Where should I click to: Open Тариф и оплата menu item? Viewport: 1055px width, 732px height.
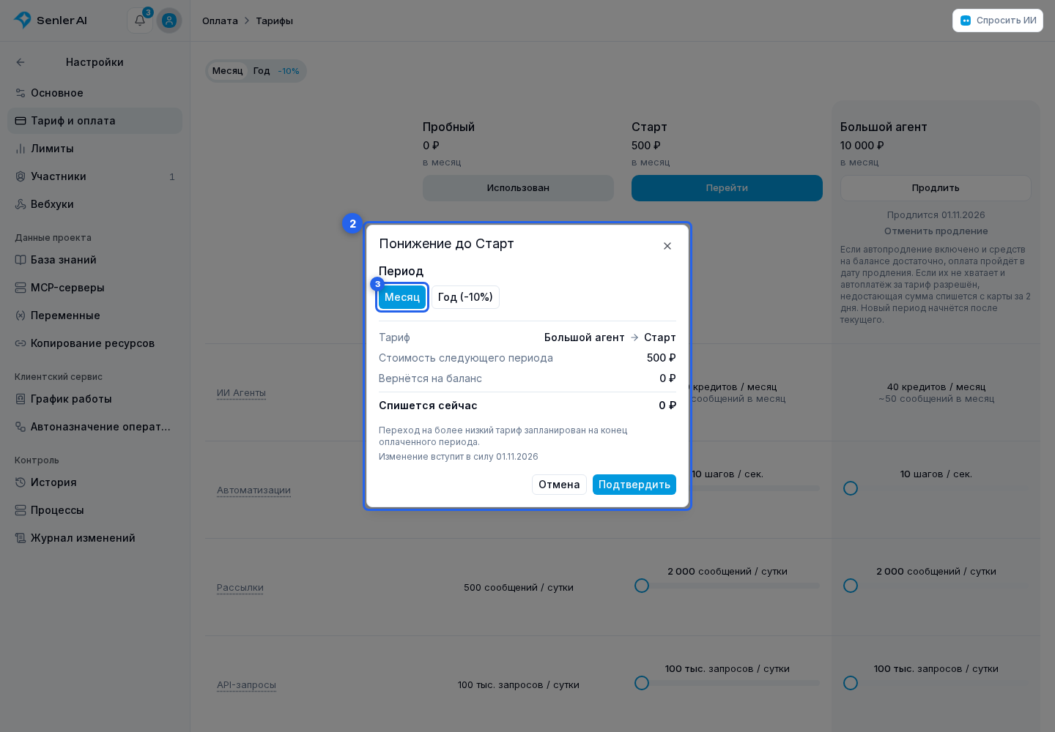pyautogui.click(x=95, y=121)
